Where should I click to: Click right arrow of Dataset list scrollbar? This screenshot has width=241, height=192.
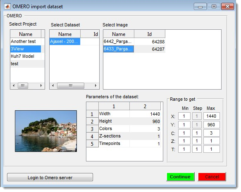[95, 85]
